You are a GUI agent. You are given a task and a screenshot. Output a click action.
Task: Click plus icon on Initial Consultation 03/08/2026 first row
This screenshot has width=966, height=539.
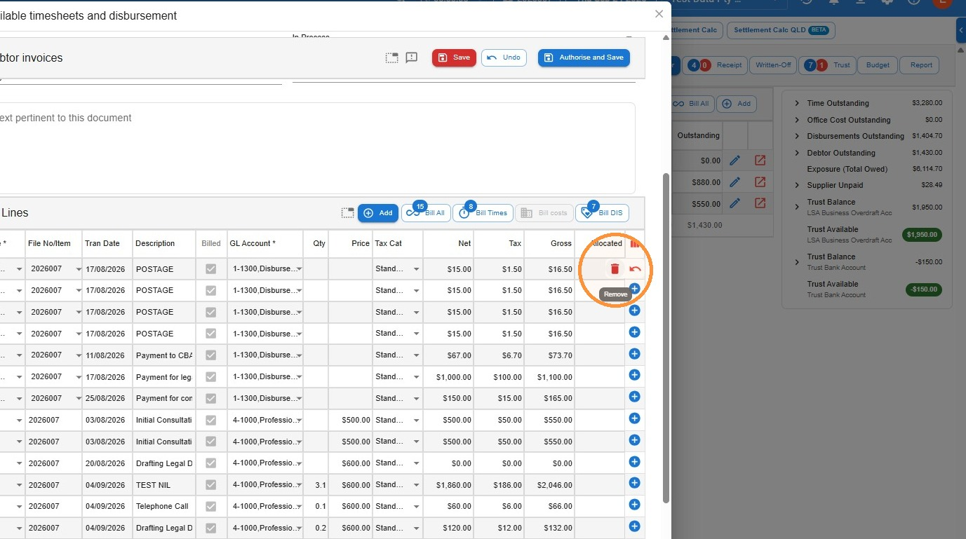coord(634,418)
